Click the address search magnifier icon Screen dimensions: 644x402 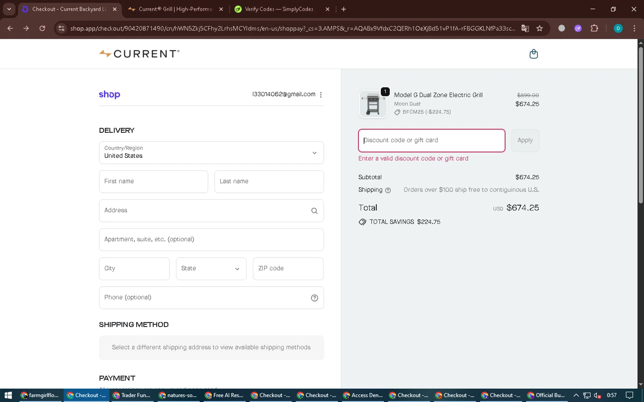314,211
